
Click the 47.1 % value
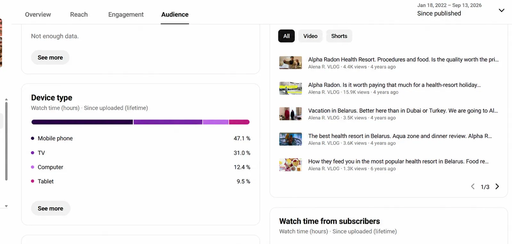242,138
